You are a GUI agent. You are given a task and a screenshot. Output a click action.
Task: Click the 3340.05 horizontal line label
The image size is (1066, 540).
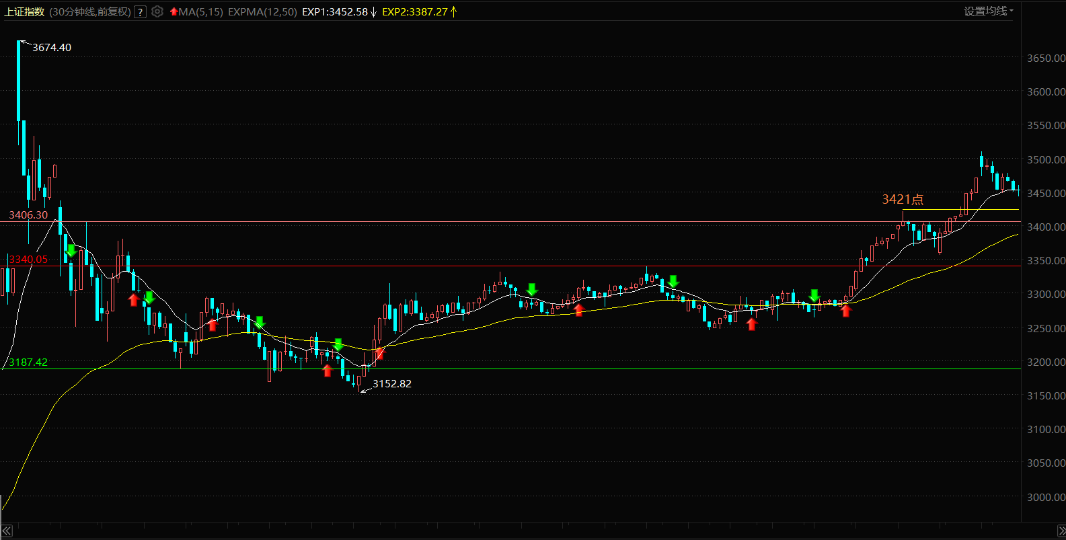28,260
